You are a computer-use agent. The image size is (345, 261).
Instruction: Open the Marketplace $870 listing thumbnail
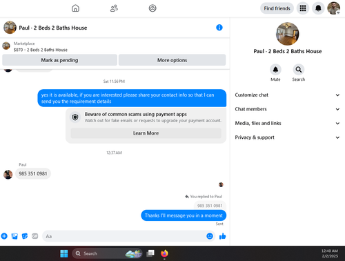coord(6,46)
